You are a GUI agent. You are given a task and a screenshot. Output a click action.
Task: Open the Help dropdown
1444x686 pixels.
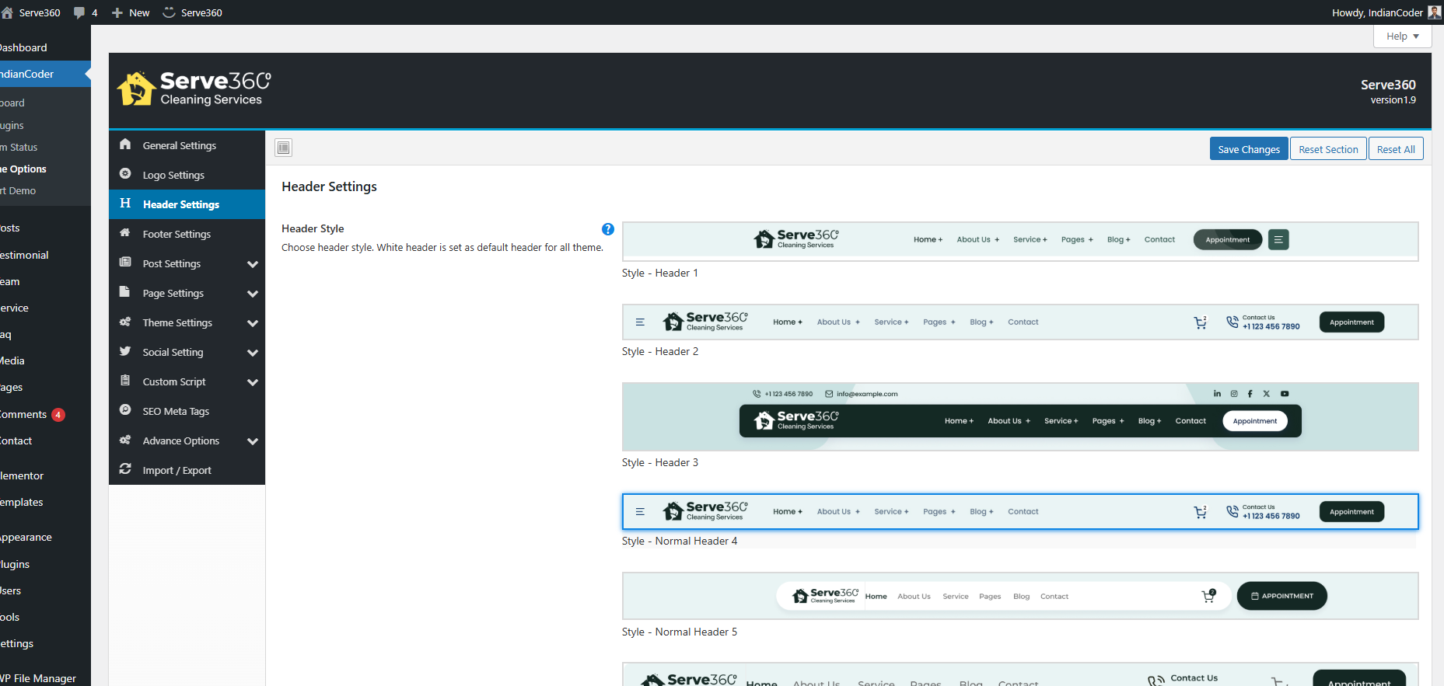click(x=1402, y=37)
